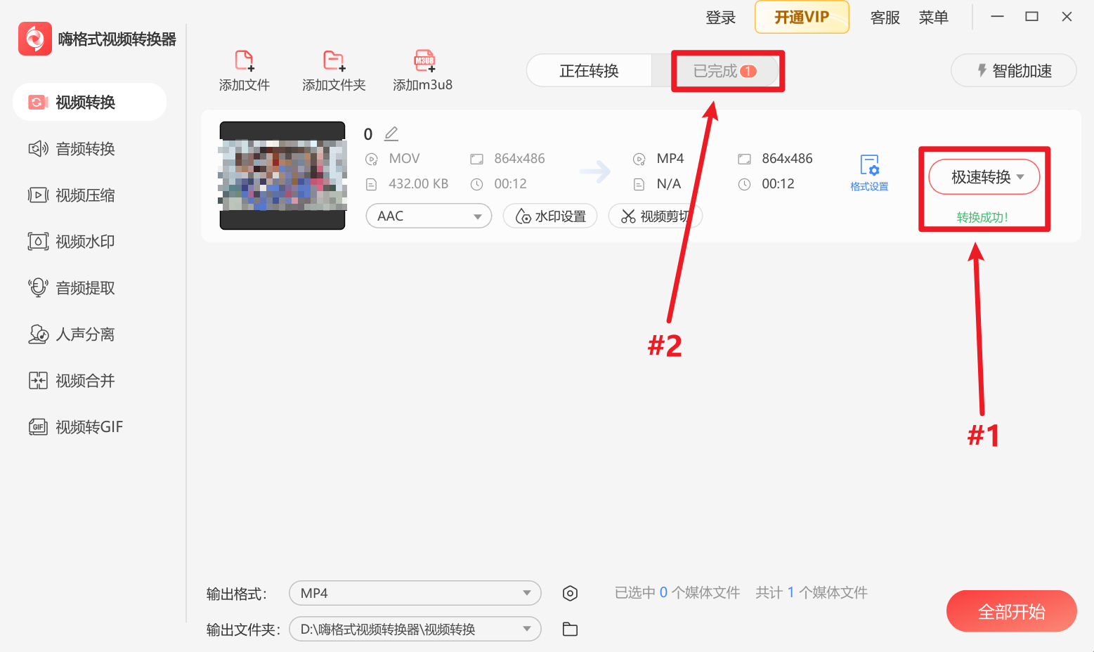Screen dimensions: 1094x652
Task: Toggle Smart Acceleration (智能加速)
Action: pos(1013,71)
